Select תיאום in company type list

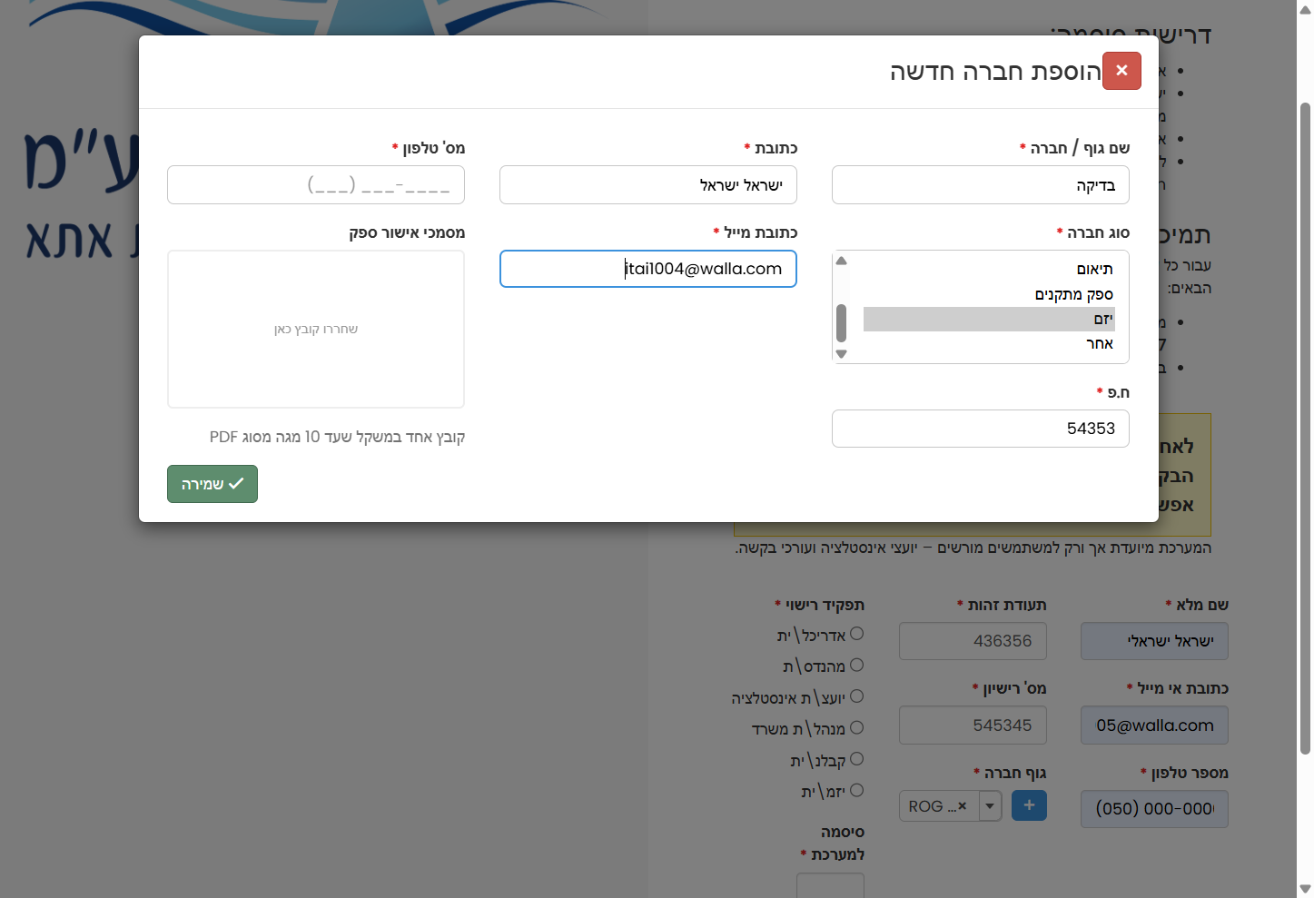pos(989,270)
